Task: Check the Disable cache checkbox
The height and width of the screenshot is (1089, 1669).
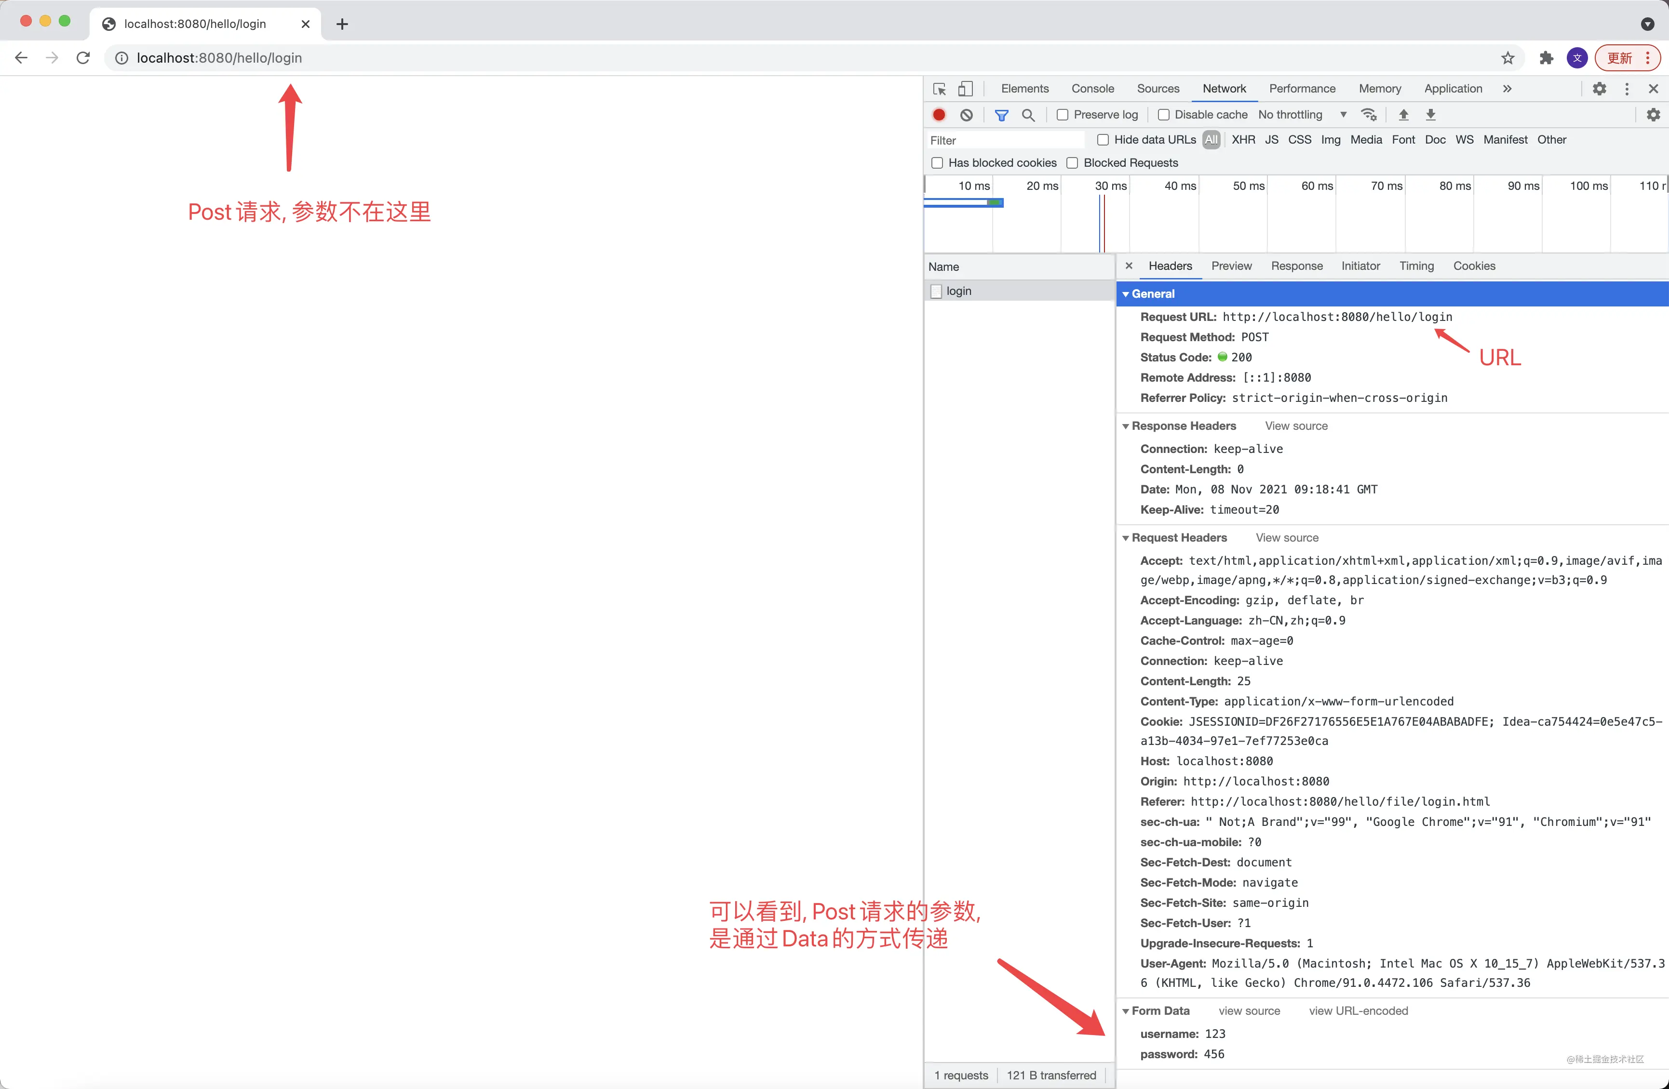Action: 1163,115
